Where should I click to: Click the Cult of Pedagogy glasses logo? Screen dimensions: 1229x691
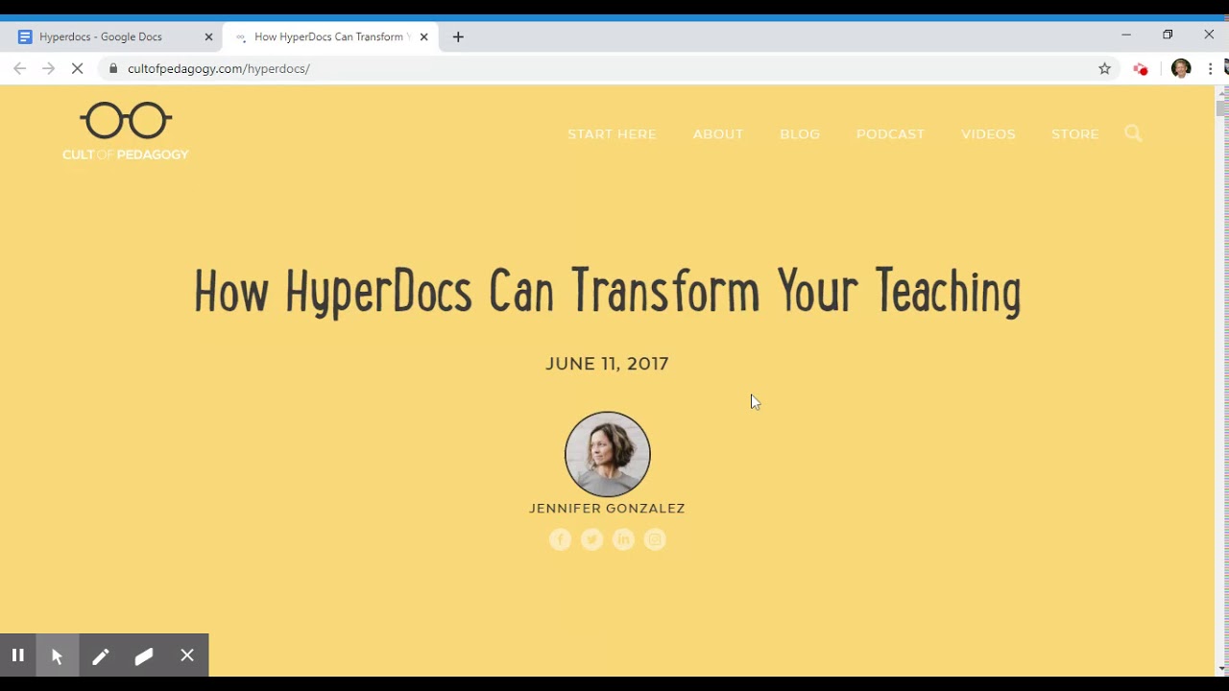[126, 131]
